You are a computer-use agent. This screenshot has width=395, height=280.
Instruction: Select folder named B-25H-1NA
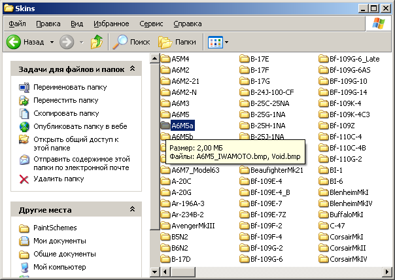pos(267,126)
